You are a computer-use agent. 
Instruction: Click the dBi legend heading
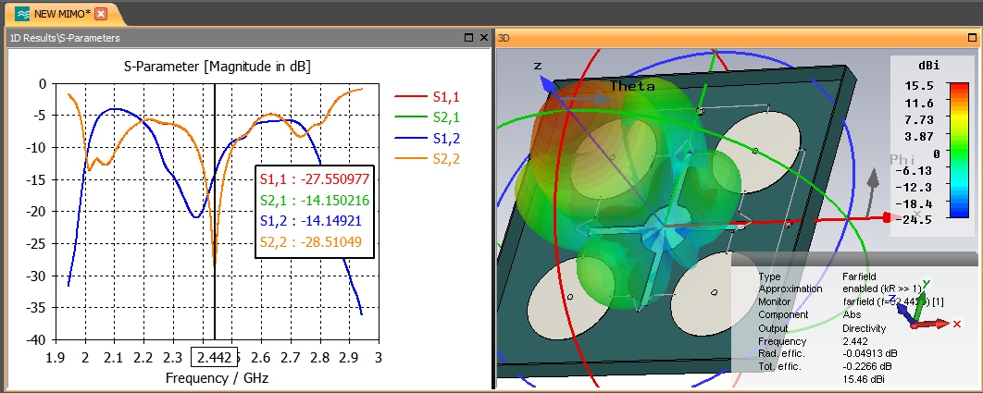coord(929,65)
